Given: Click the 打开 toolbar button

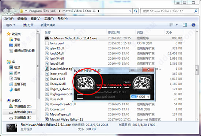Looking at the screenshot, I should point(28,25).
